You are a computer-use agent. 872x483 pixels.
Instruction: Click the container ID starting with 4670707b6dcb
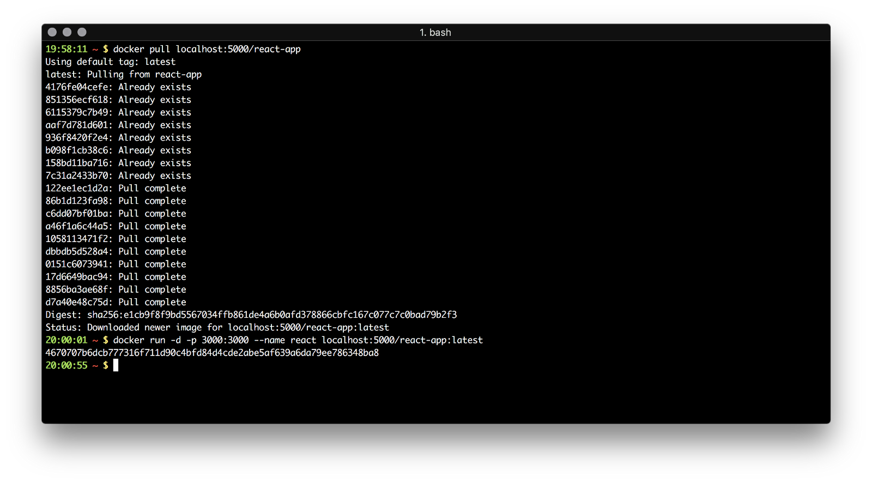(x=212, y=353)
